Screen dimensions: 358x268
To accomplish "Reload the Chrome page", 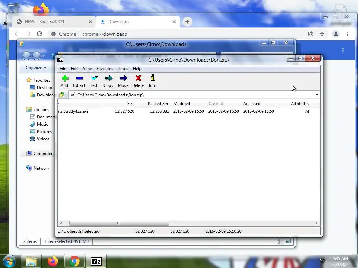I will coord(40,34).
